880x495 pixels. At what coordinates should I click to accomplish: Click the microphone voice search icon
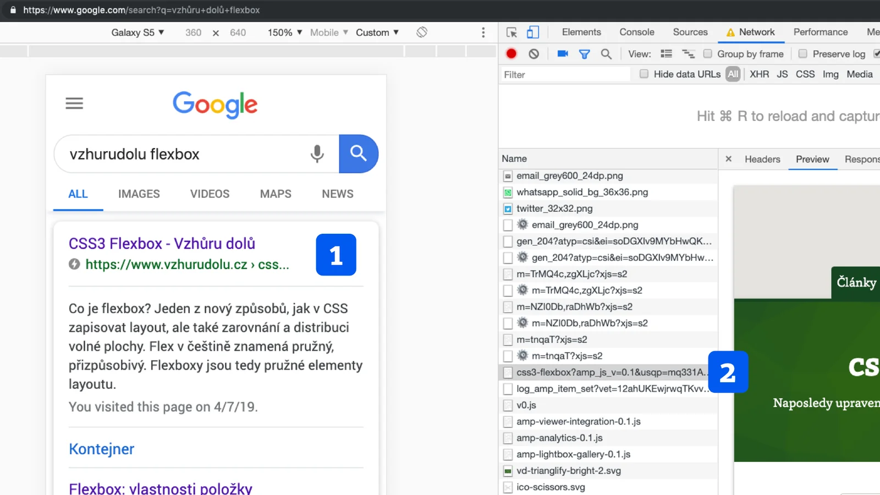pos(317,154)
